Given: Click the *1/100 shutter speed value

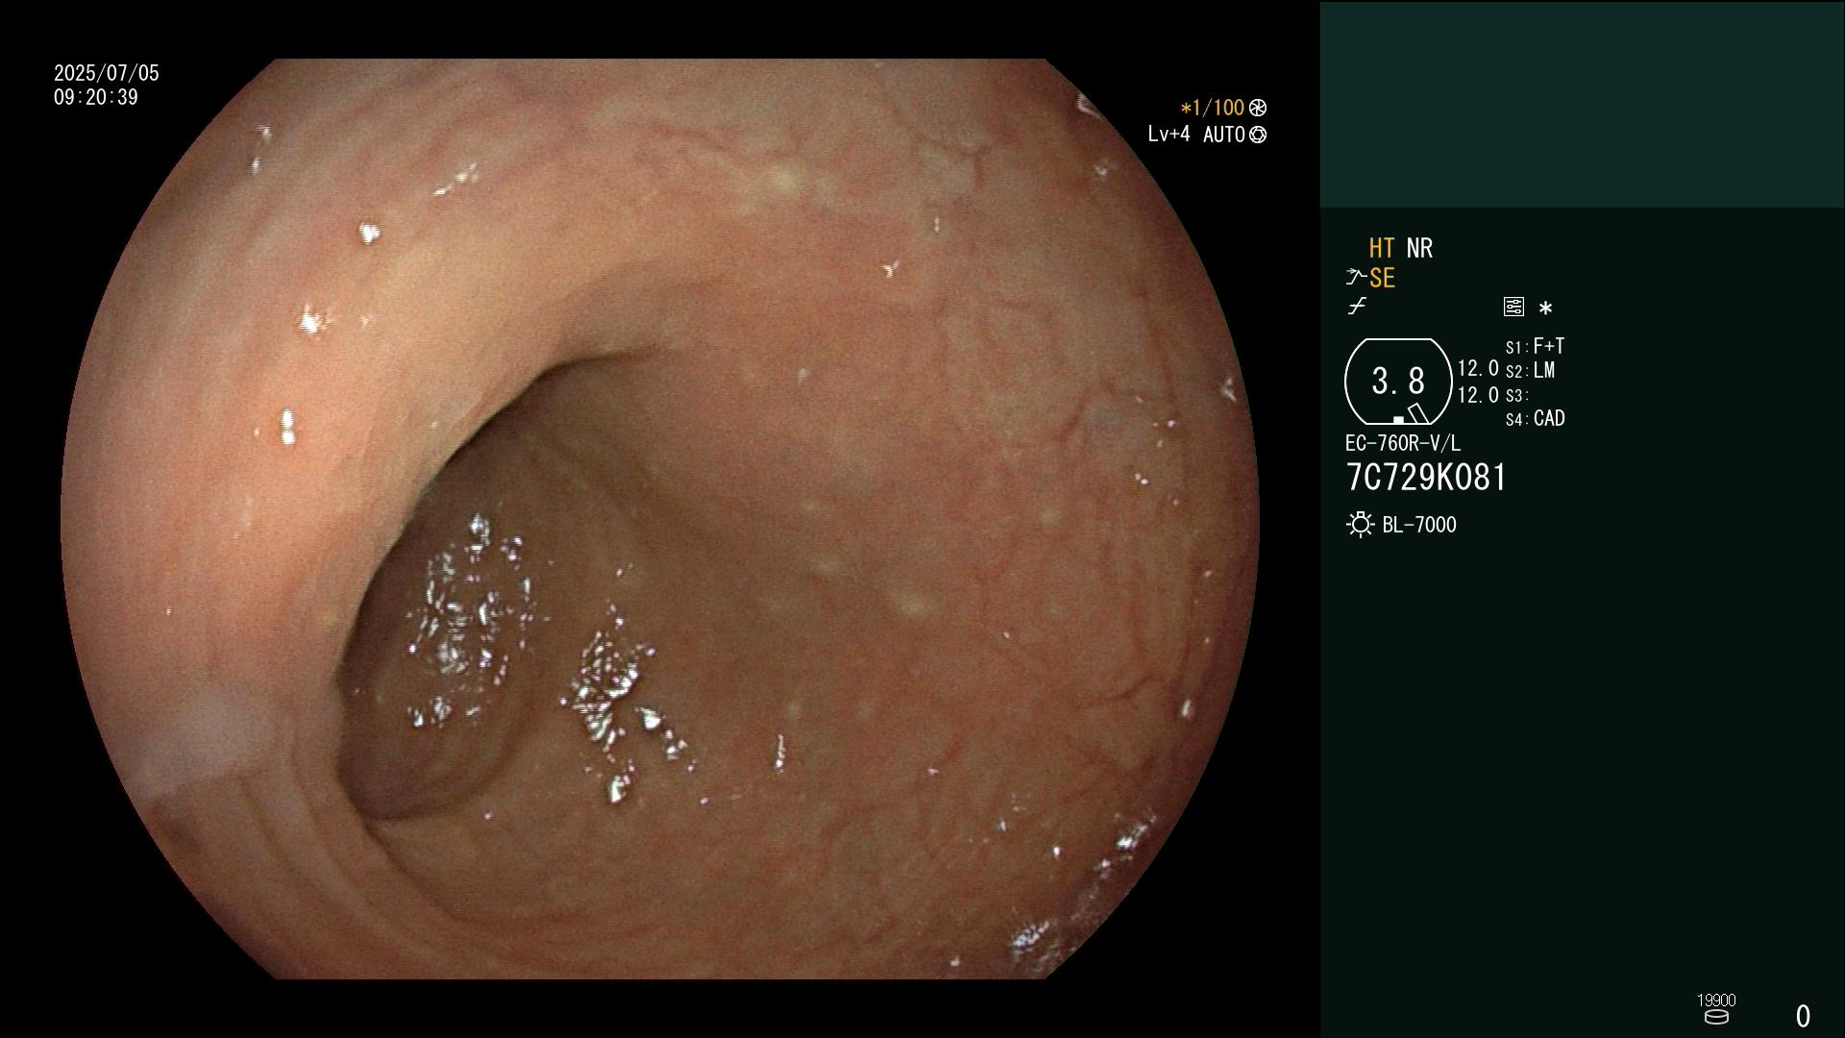Looking at the screenshot, I should tap(1212, 108).
